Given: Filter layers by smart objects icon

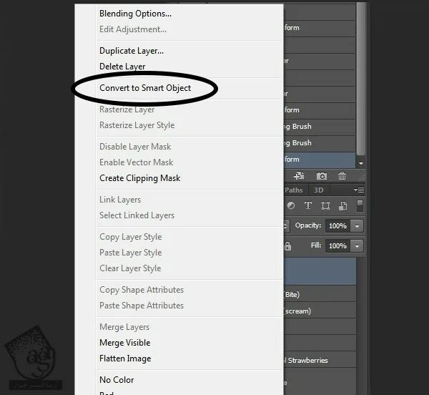Looking at the screenshot, I should 342,205.
